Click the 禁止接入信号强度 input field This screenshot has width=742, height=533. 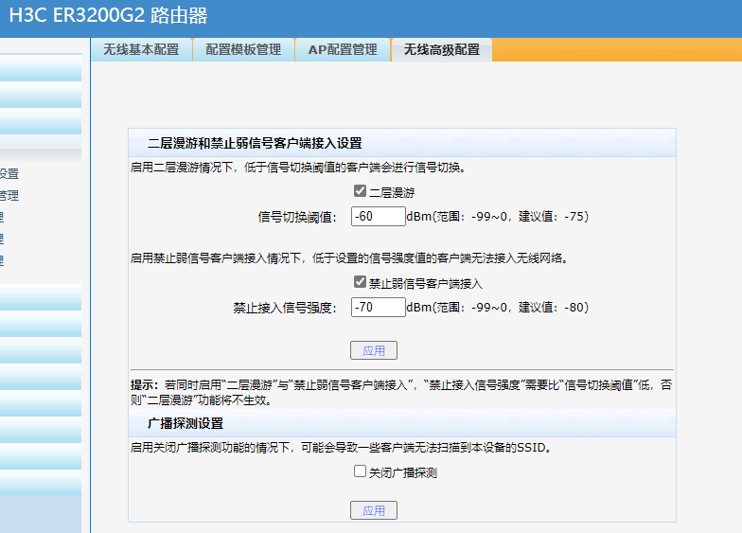click(379, 307)
